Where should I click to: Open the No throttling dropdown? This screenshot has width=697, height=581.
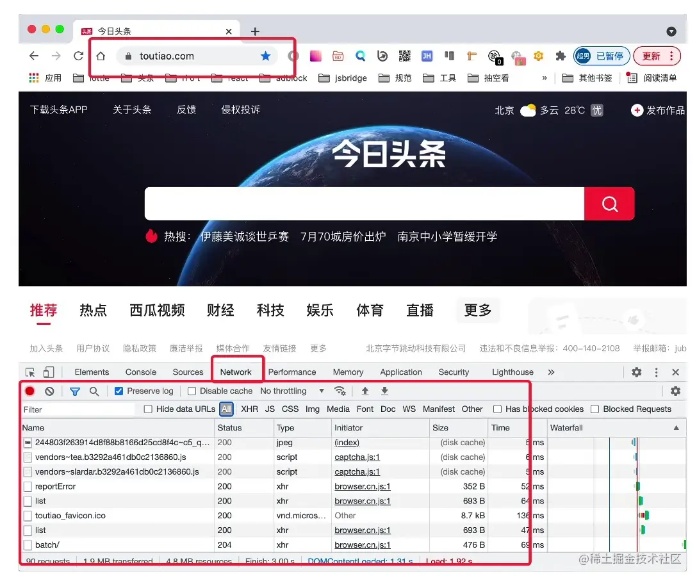(292, 391)
